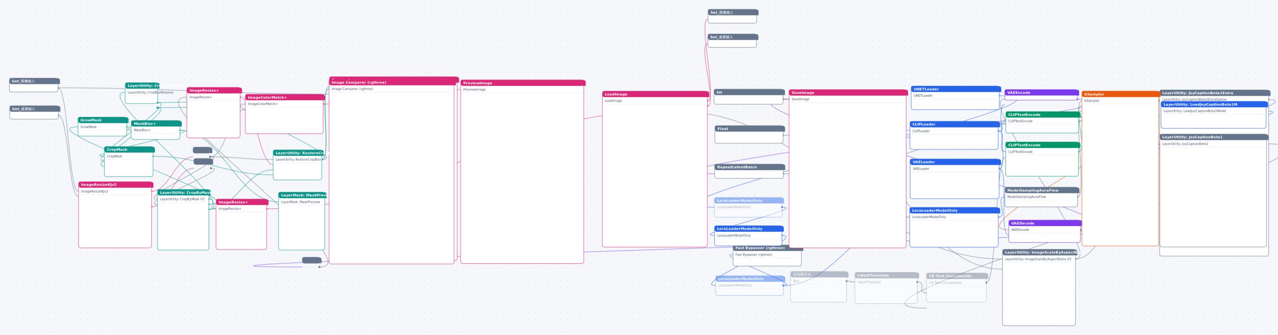Select the Image Comparer (rgthree) node header
The image size is (1278, 335).
click(x=394, y=82)
